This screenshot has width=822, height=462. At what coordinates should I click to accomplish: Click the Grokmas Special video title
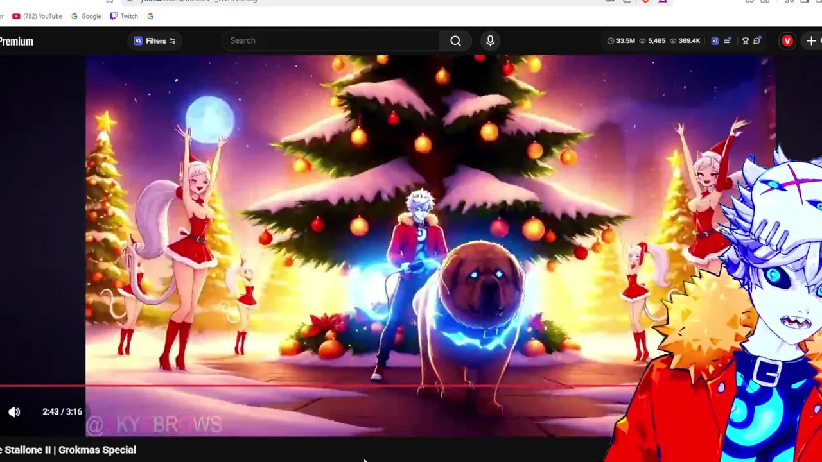point(67,450)
